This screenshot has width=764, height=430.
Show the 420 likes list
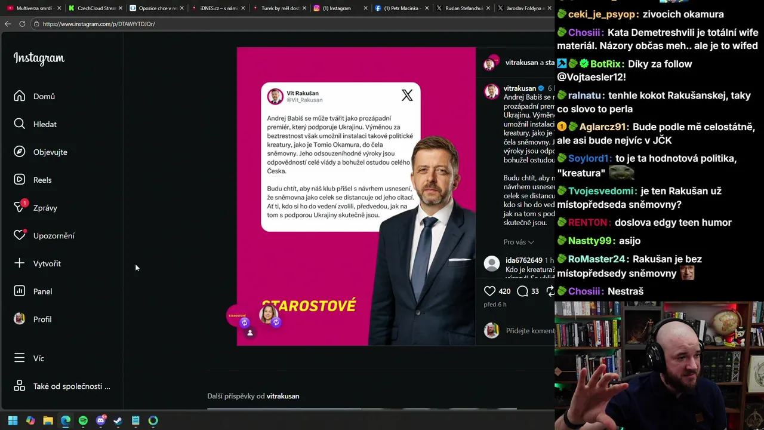click(x=504, y=291)
